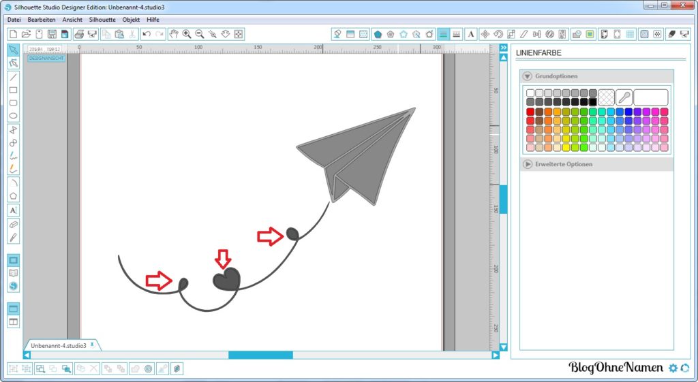
Task: Open the Text Style panel icon
Action: (x=471, y=34)
